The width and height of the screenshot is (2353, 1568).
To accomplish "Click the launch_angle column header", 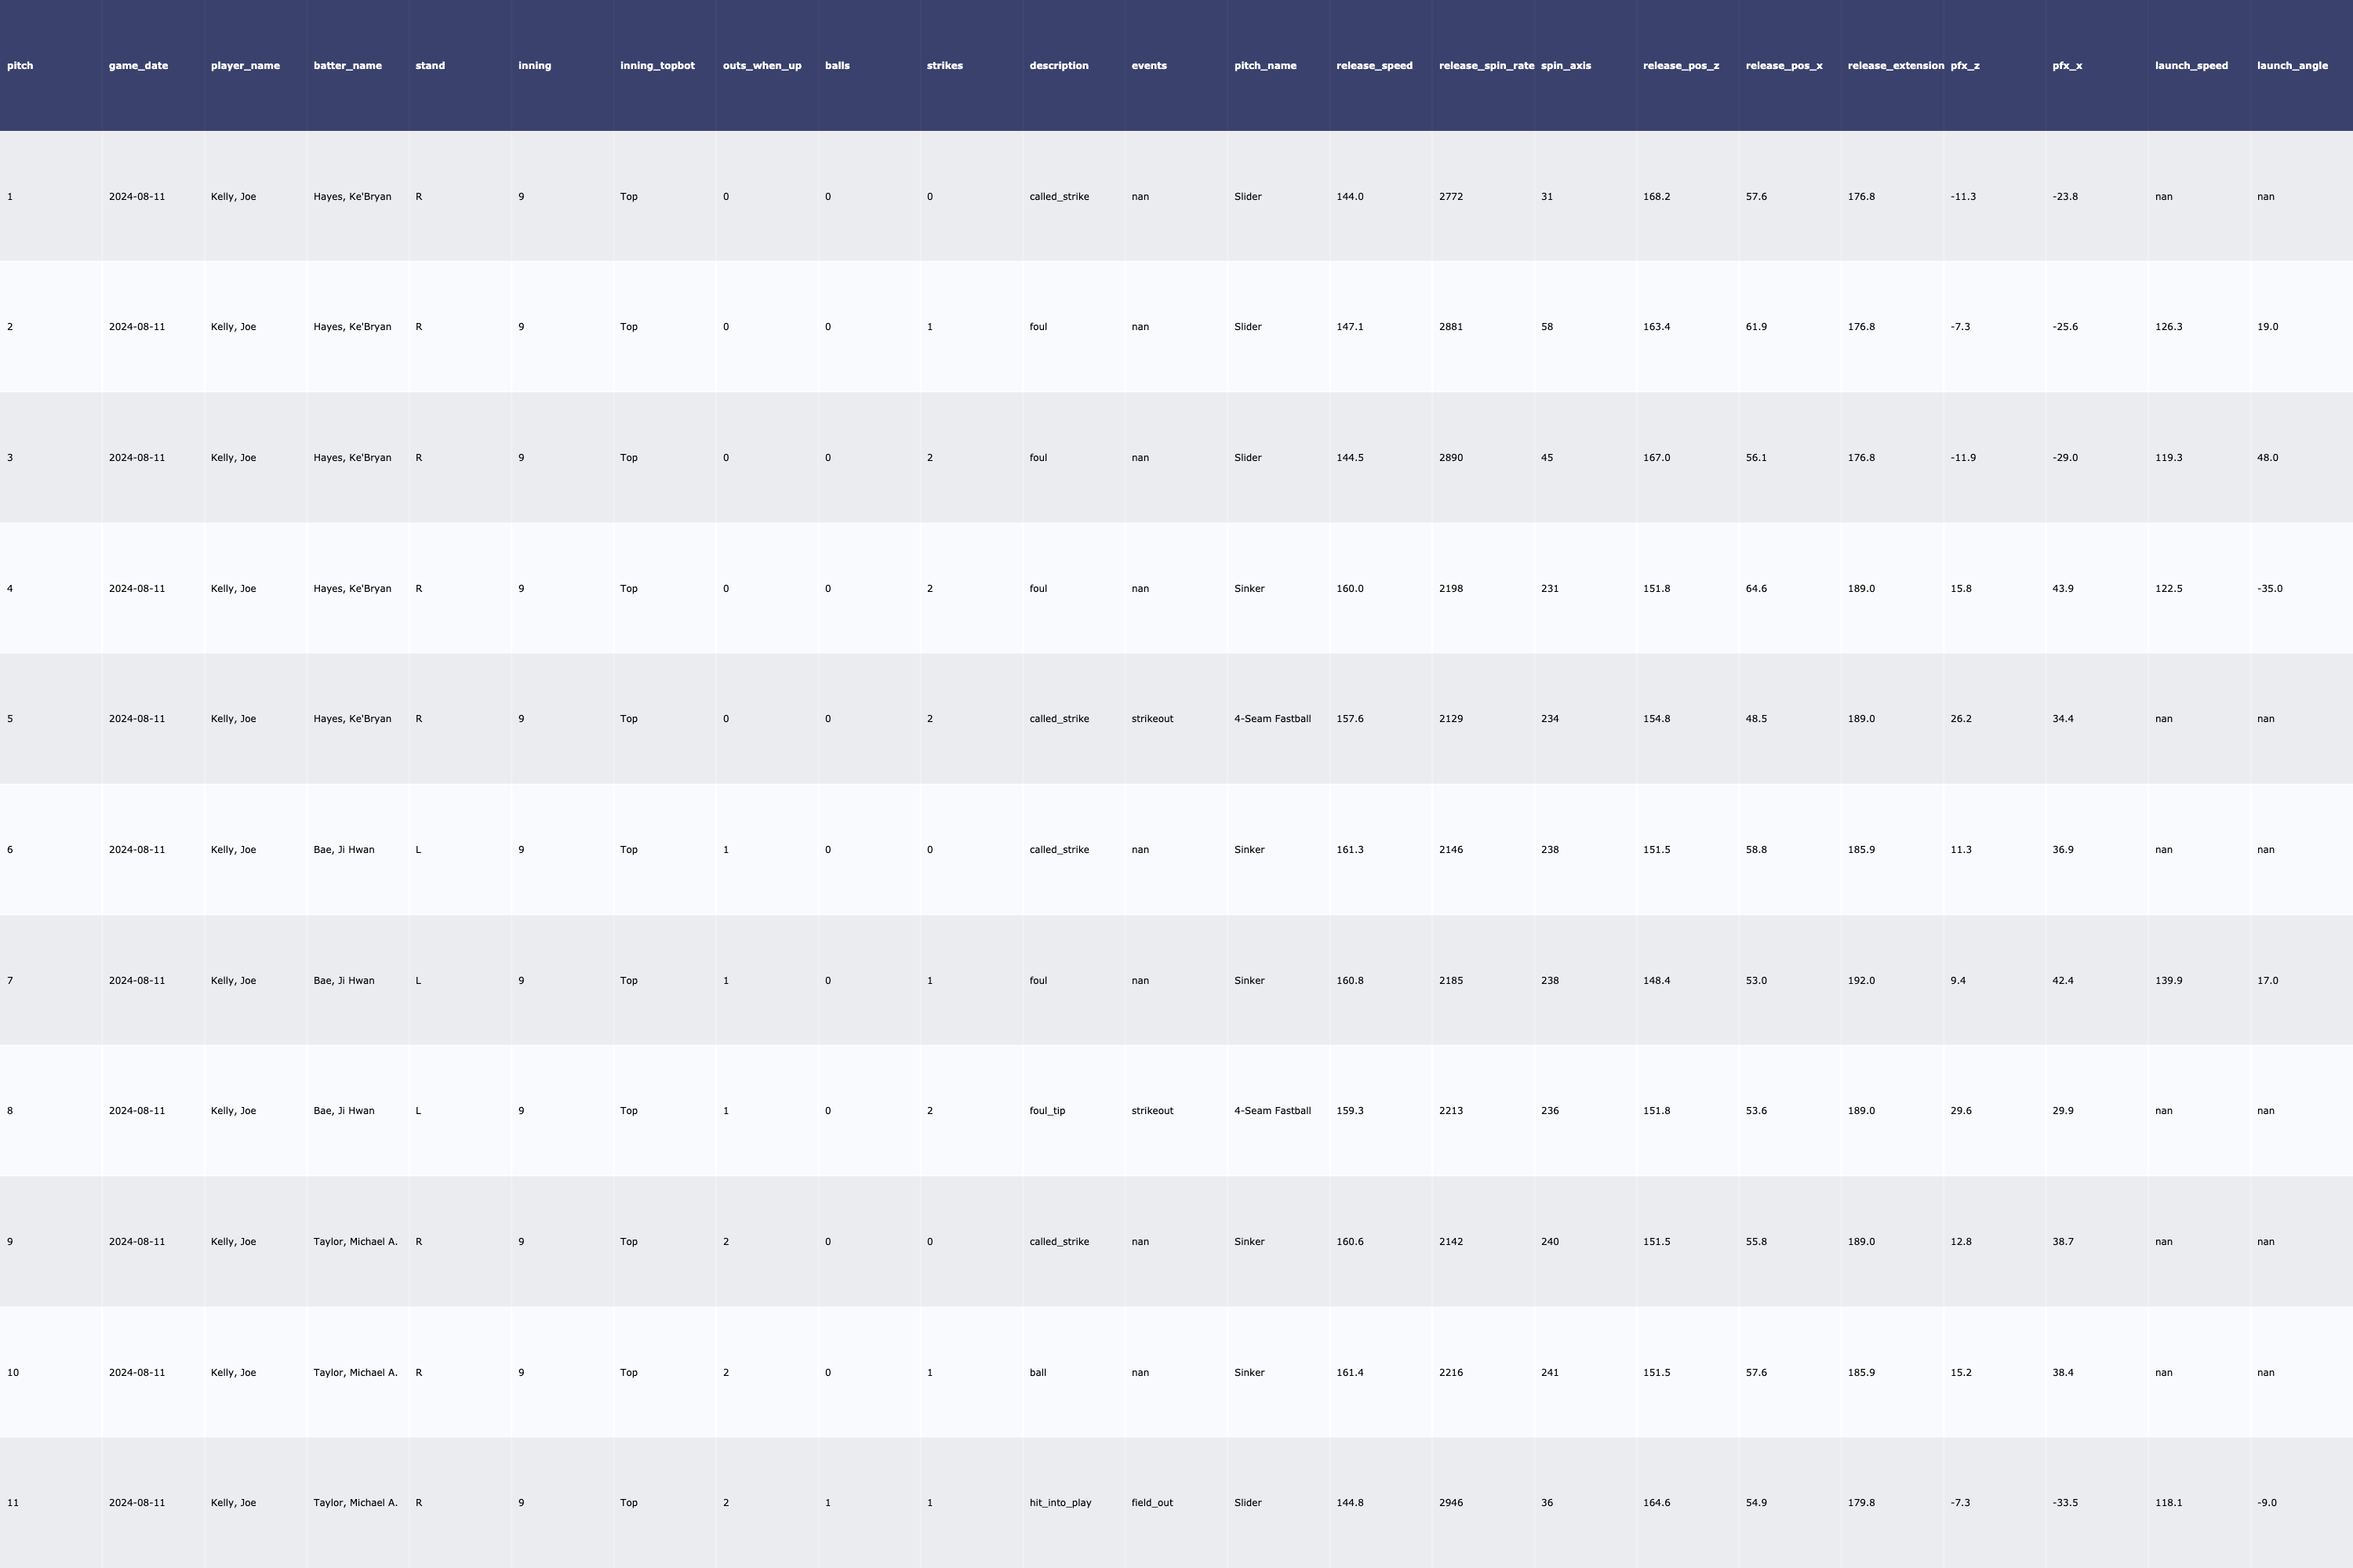I will pyautogui.click(x=2292, y=66).
